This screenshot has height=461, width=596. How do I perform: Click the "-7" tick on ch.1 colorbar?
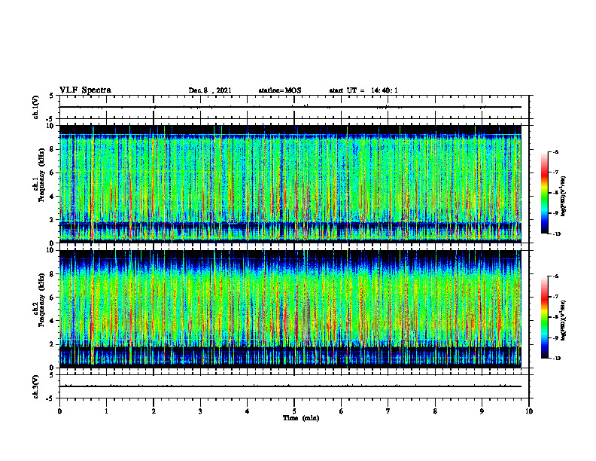[x=555, y=172]
